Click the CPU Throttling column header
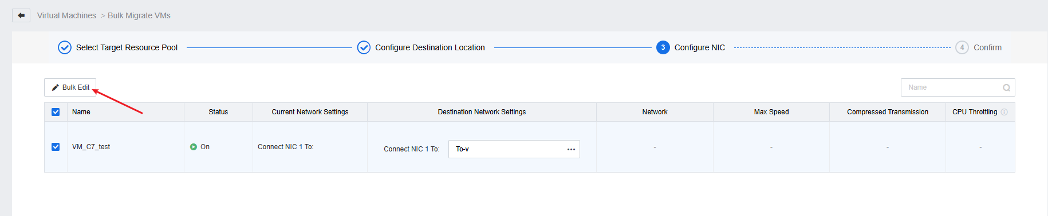This screenshot has height=216, width=1048. (x=975, y=112)
